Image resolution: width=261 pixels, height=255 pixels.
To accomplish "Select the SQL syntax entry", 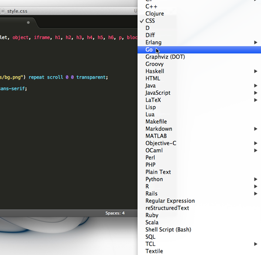I will (x=151, y=237).
